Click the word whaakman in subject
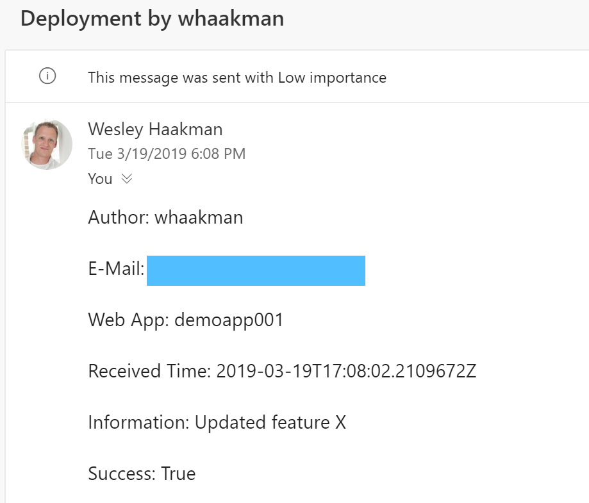The height and width of the screenshot is (503, 589). point(231,19)
